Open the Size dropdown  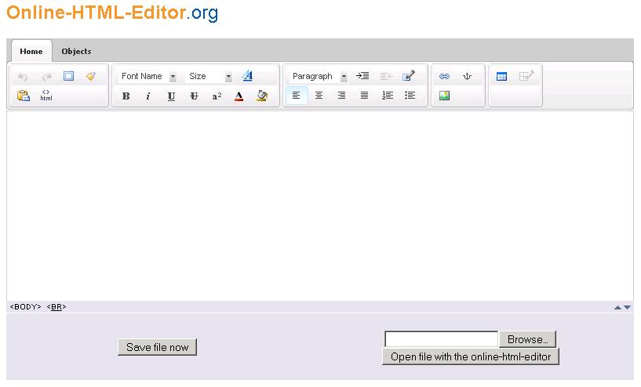coord(209,76)
